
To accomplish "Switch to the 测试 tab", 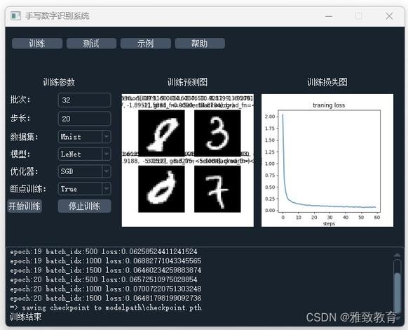I will 91,44.
